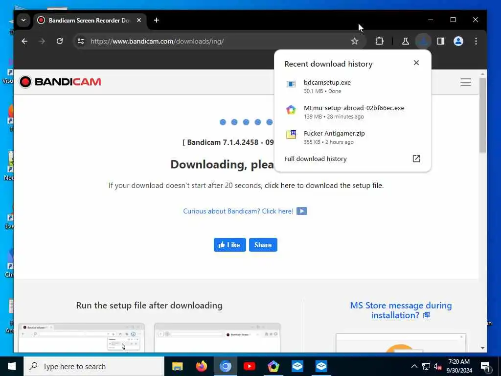Viewport: 501px width, 376px height.
Task: Toggle the downloads toolbar icon
Action: [x=423, y=41]
